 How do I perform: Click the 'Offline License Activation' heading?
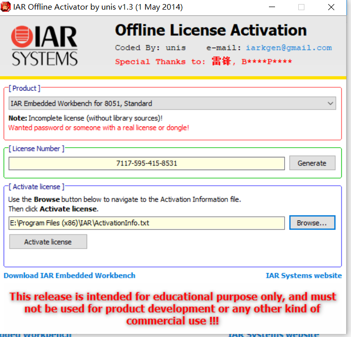(211, 30)
